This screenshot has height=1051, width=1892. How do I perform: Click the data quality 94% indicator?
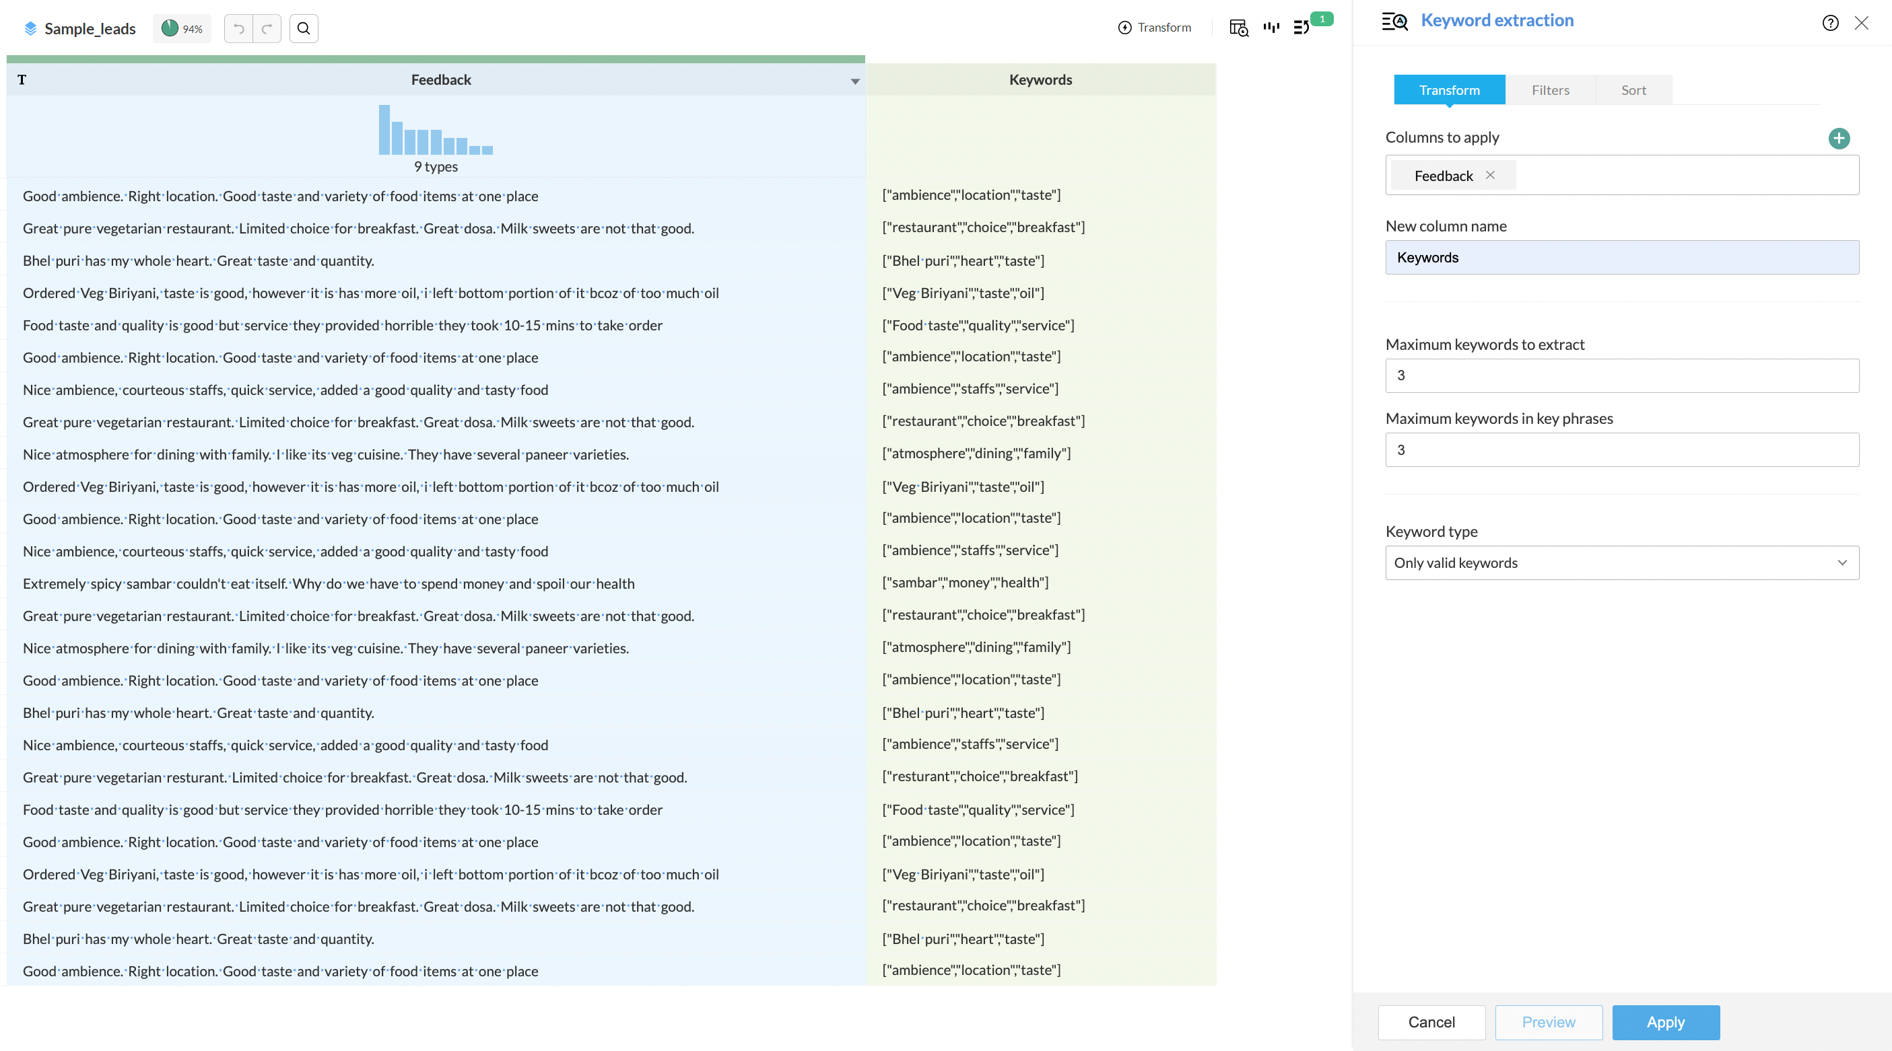tap(181, 29)
